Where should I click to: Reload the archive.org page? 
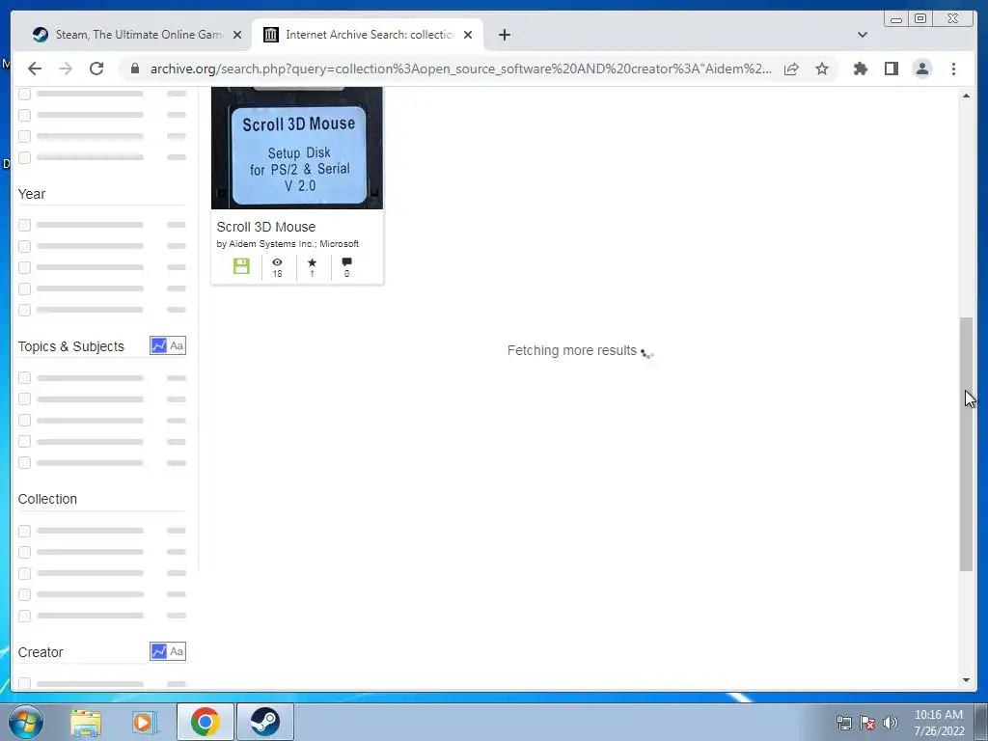[x=96, y=69]
